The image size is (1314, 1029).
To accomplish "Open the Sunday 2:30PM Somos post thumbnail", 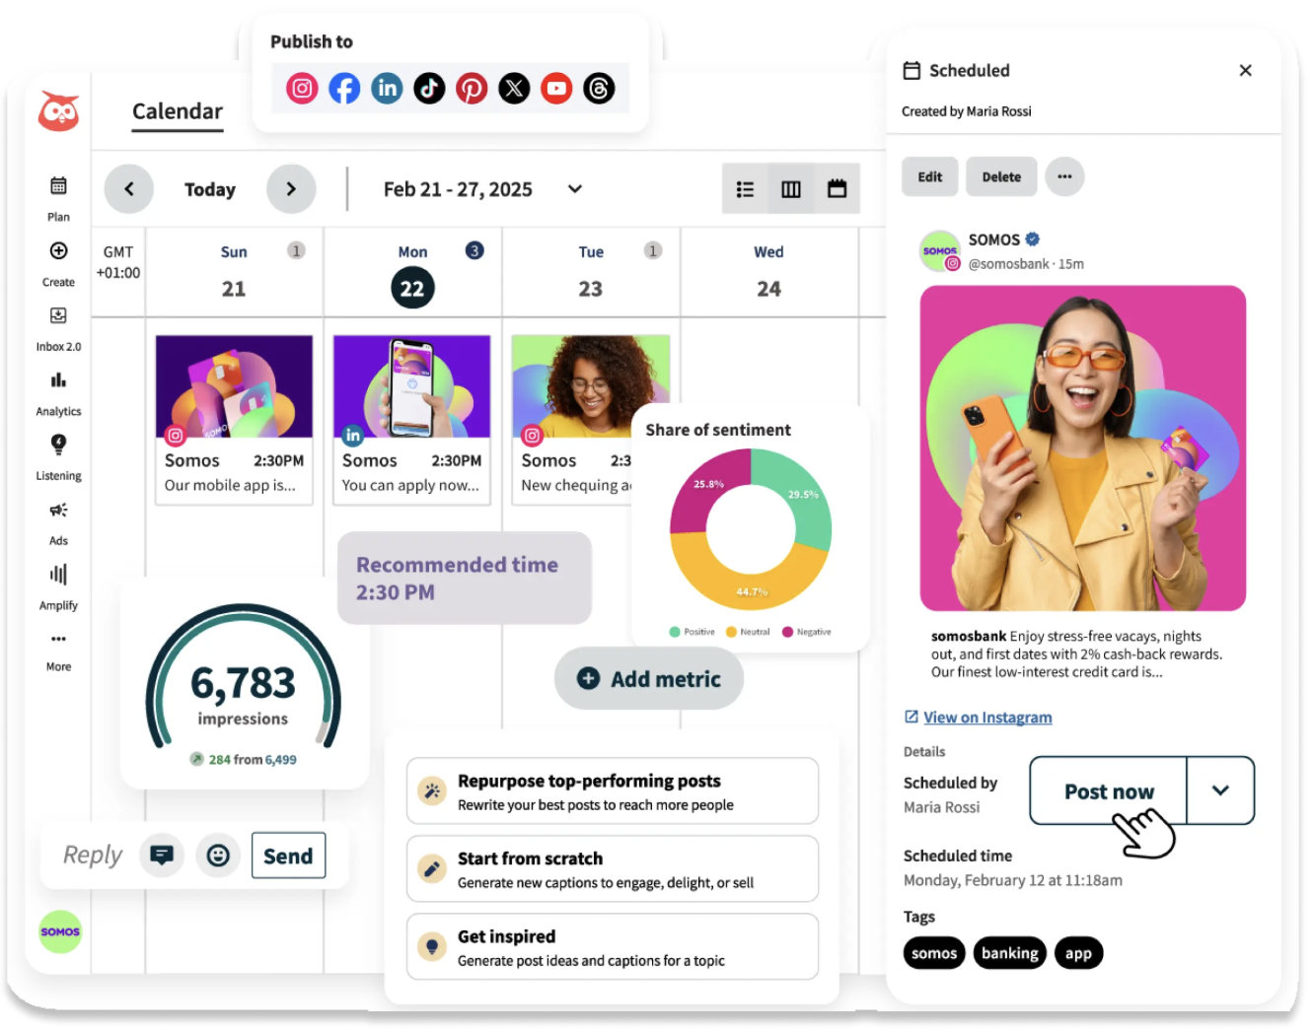I will coord(234,386).
